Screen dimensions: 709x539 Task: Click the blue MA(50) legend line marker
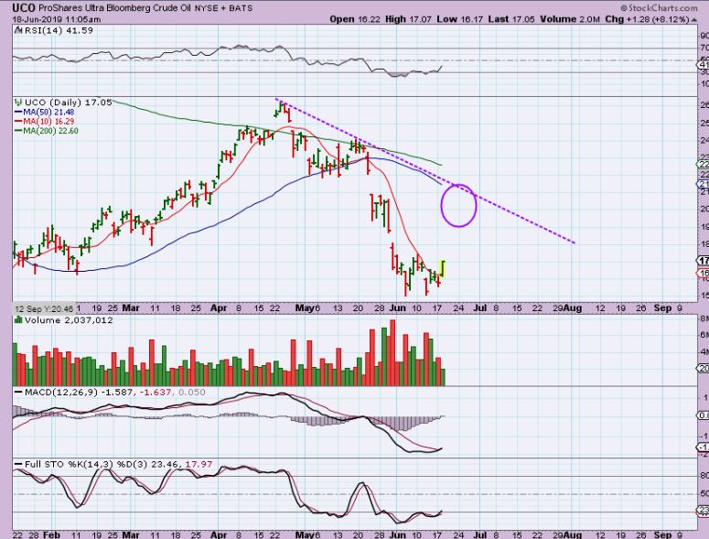click(19, 113)
